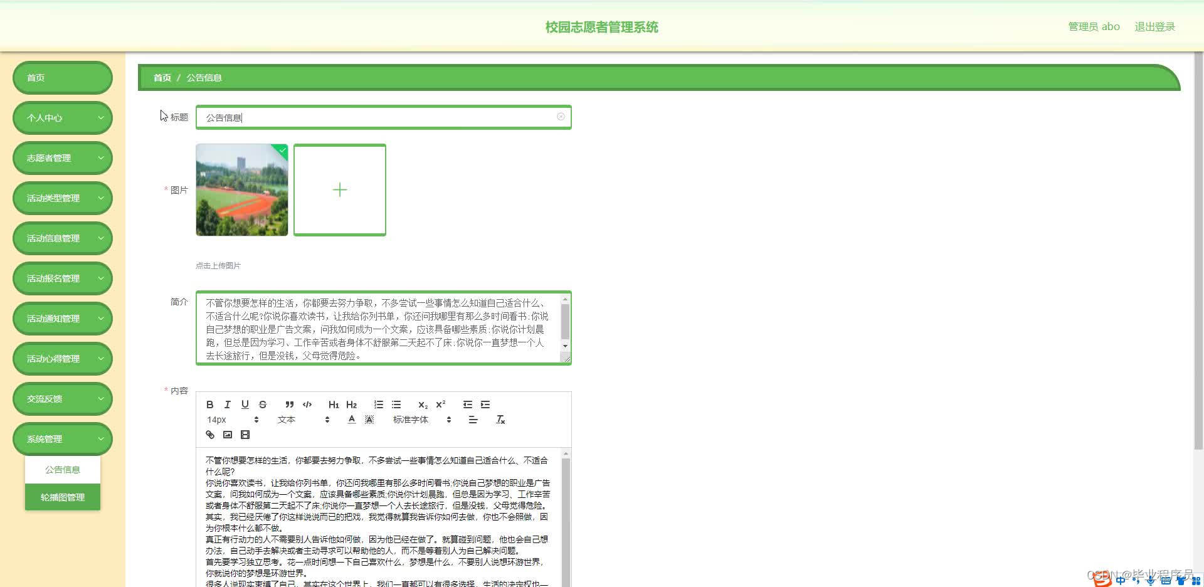Select the 公告信息 submenu item

pos(63,470)
